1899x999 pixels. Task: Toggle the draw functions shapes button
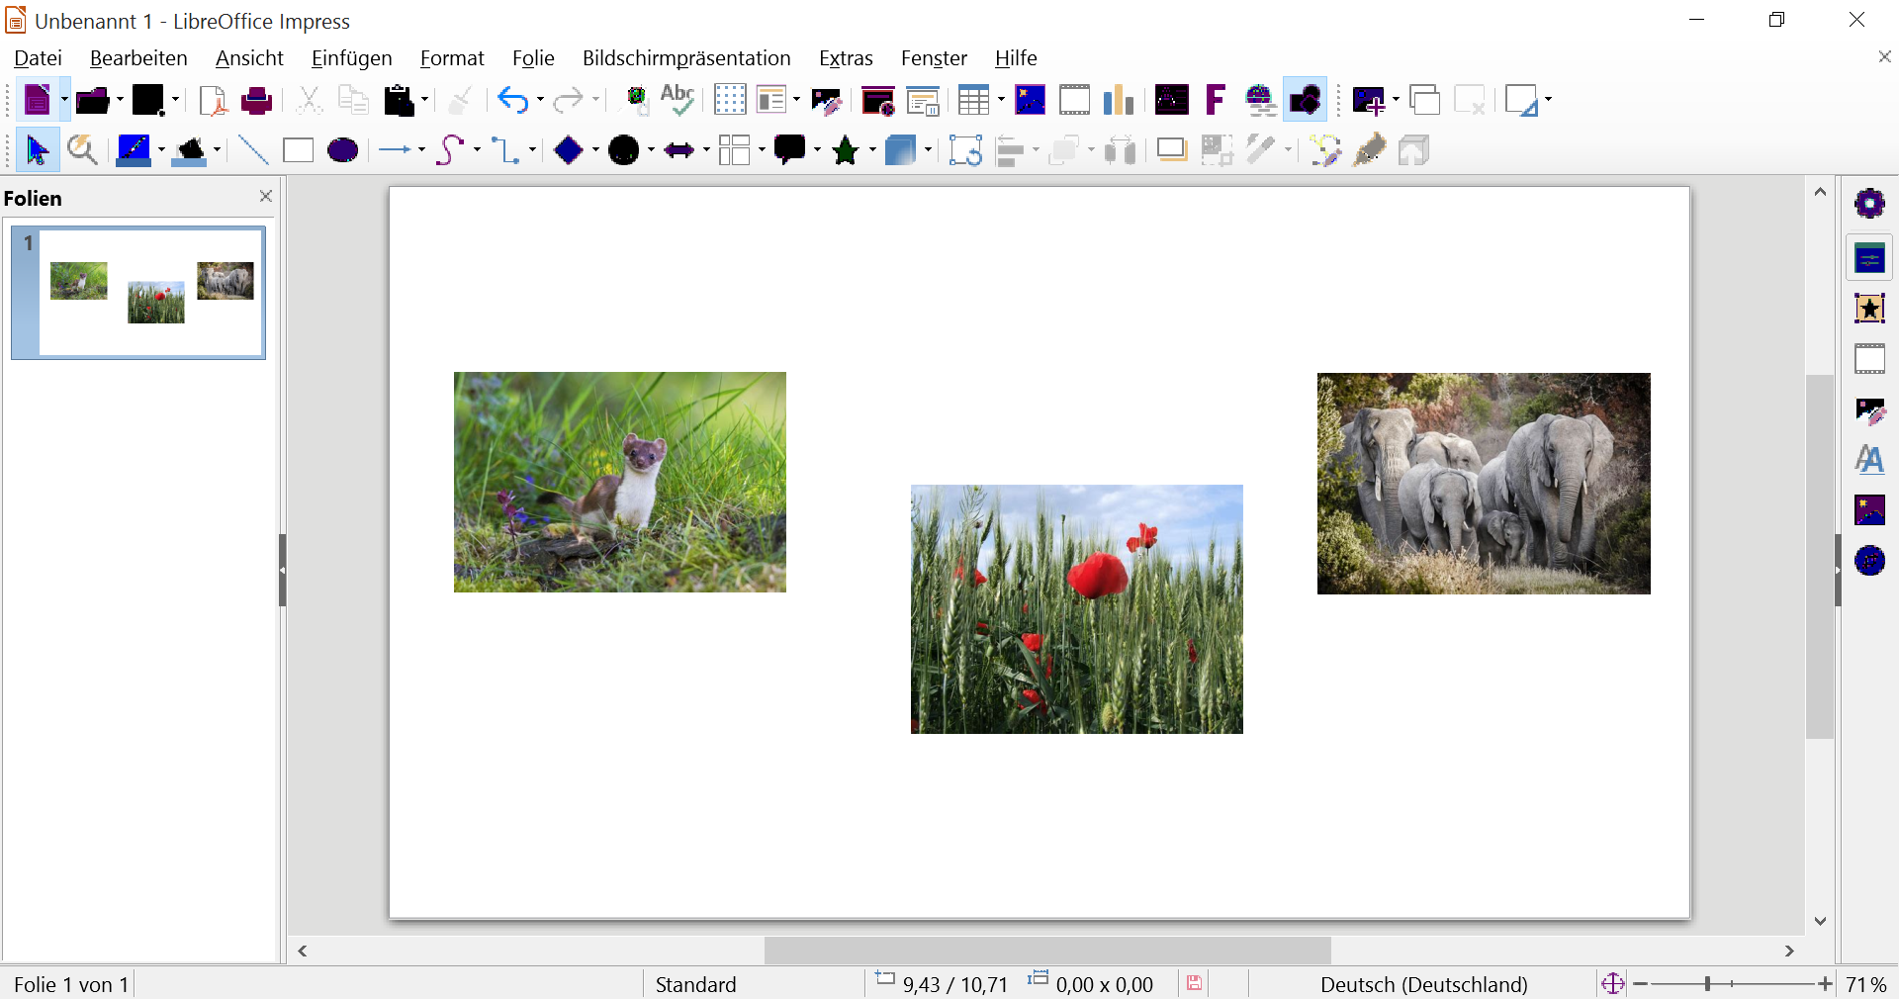[x=1305, y=100]
